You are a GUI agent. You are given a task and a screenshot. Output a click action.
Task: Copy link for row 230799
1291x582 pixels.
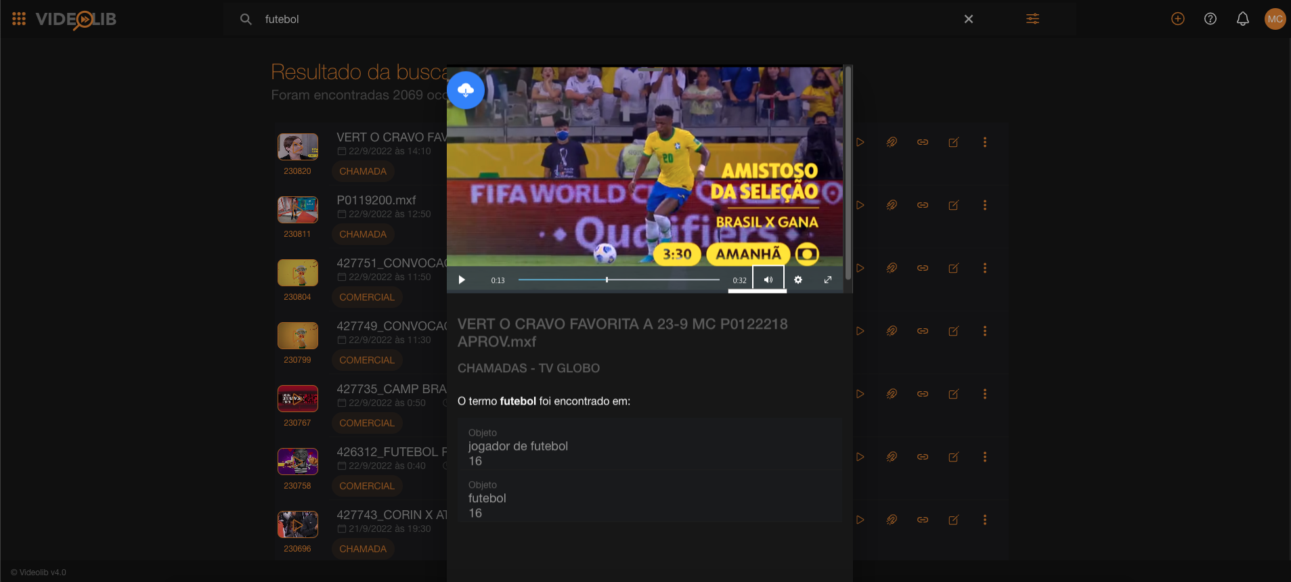923,331
